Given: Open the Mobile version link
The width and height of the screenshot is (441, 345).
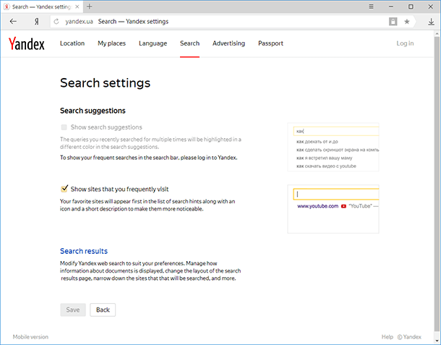Looking at the screenshot, I should point(30,337).
